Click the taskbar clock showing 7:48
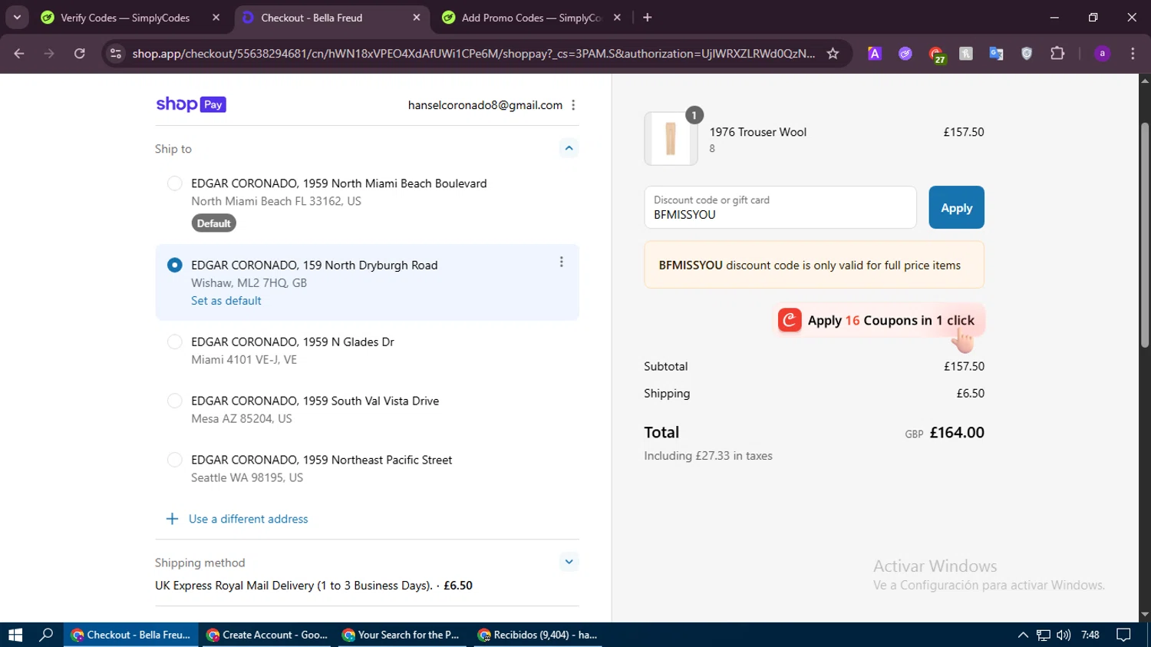Image resolution: width=1151 pixels, height=647 pixels. (1090, 635)
